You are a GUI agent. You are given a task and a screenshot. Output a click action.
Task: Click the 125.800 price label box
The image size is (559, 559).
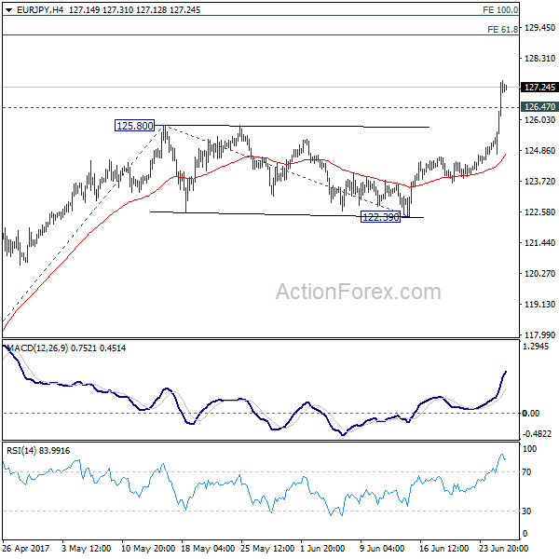(135, 126)
